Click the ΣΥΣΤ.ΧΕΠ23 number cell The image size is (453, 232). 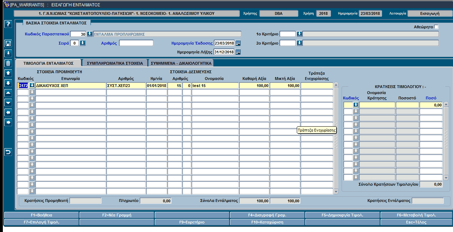[126, 86]
